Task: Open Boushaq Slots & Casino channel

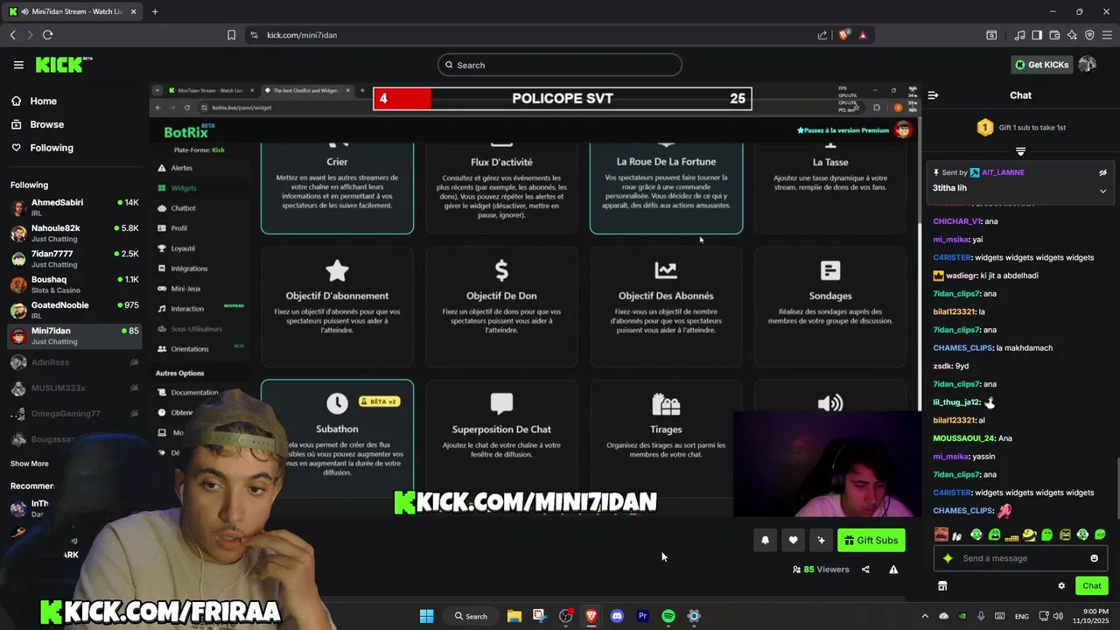Action: click(74, 284)
